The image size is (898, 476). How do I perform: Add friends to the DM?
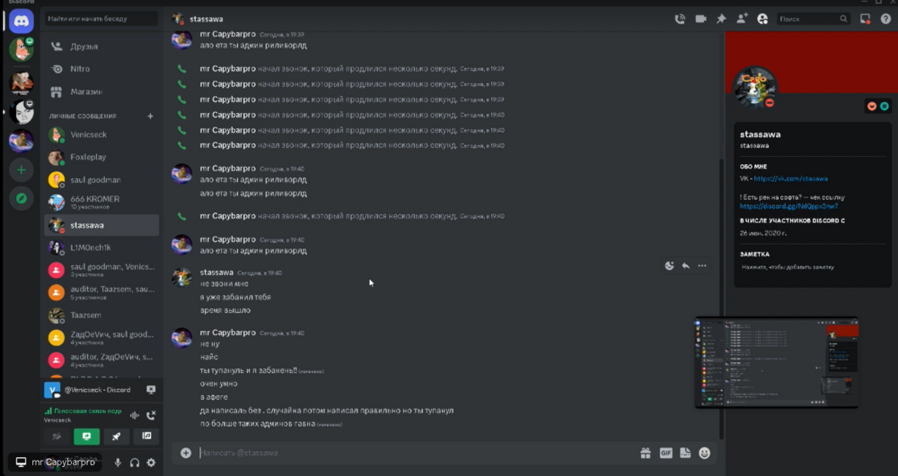(x=742, y=19)
